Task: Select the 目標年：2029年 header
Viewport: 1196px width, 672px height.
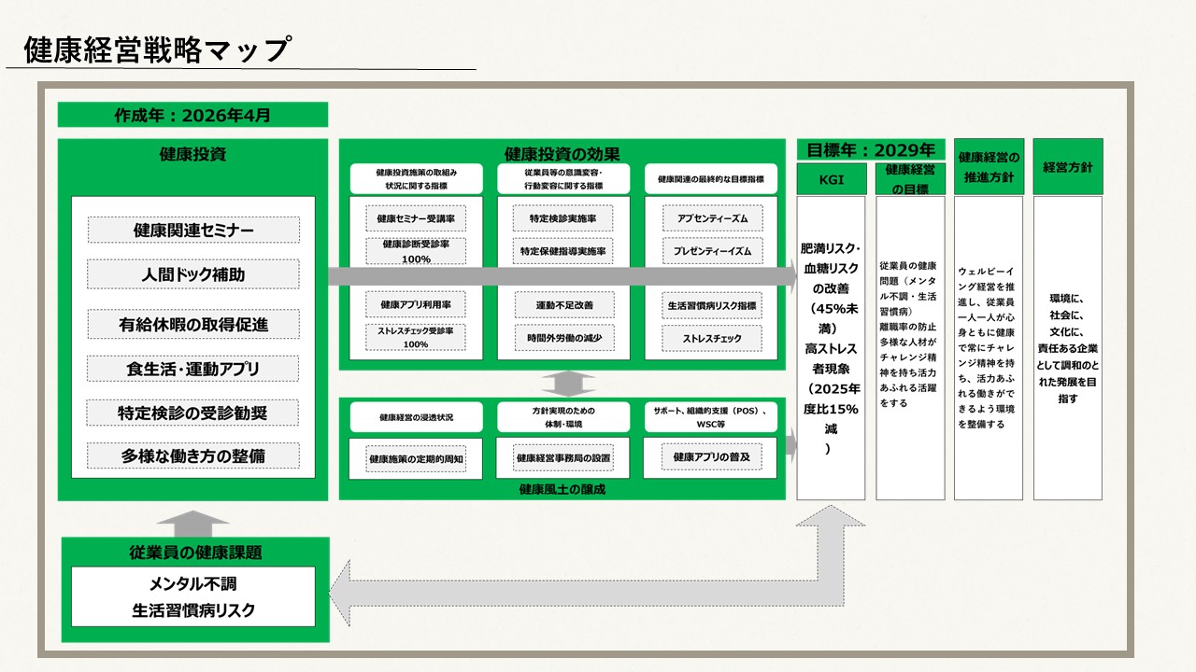Action: [x=871, y=149]
